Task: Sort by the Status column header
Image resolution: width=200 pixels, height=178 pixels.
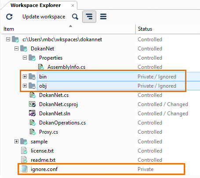Action: pyautogui.click(x=168, y=29)
